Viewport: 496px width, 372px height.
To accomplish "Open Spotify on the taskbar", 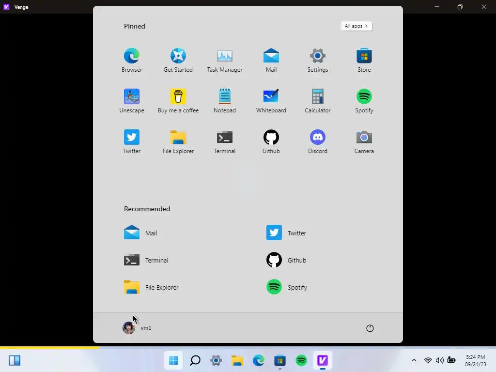I will pyautogui.click(x=301, y=360).
